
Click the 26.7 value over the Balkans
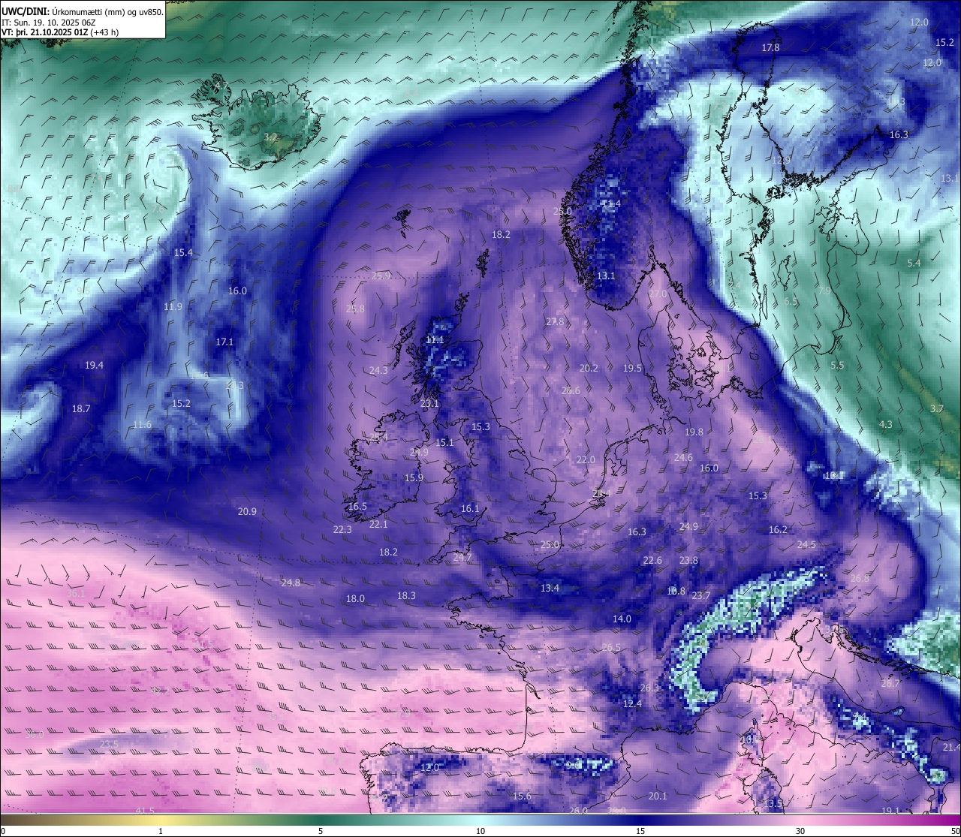coord(890,683)
